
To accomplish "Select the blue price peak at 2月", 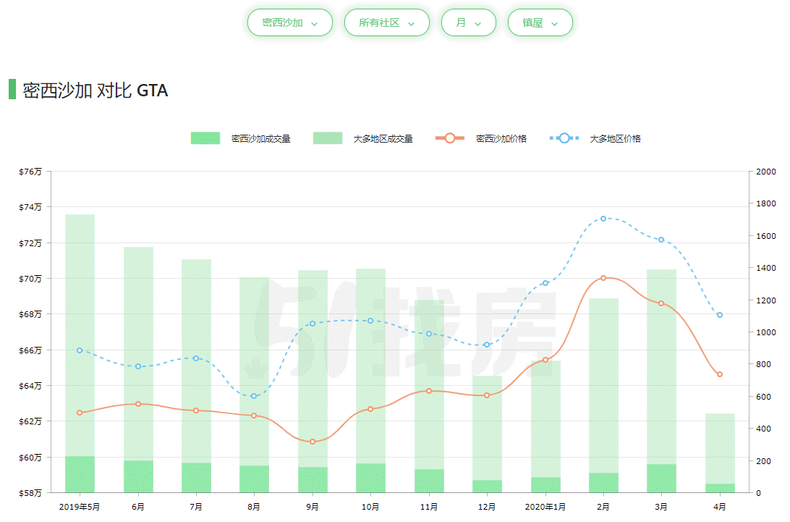I will [x=603, y=219].
